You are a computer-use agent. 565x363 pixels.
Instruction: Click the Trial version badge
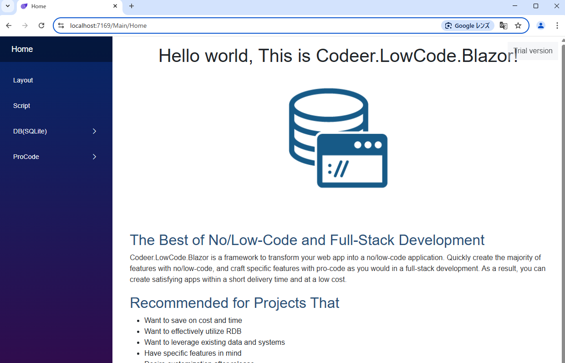click(x=533, y=51)
